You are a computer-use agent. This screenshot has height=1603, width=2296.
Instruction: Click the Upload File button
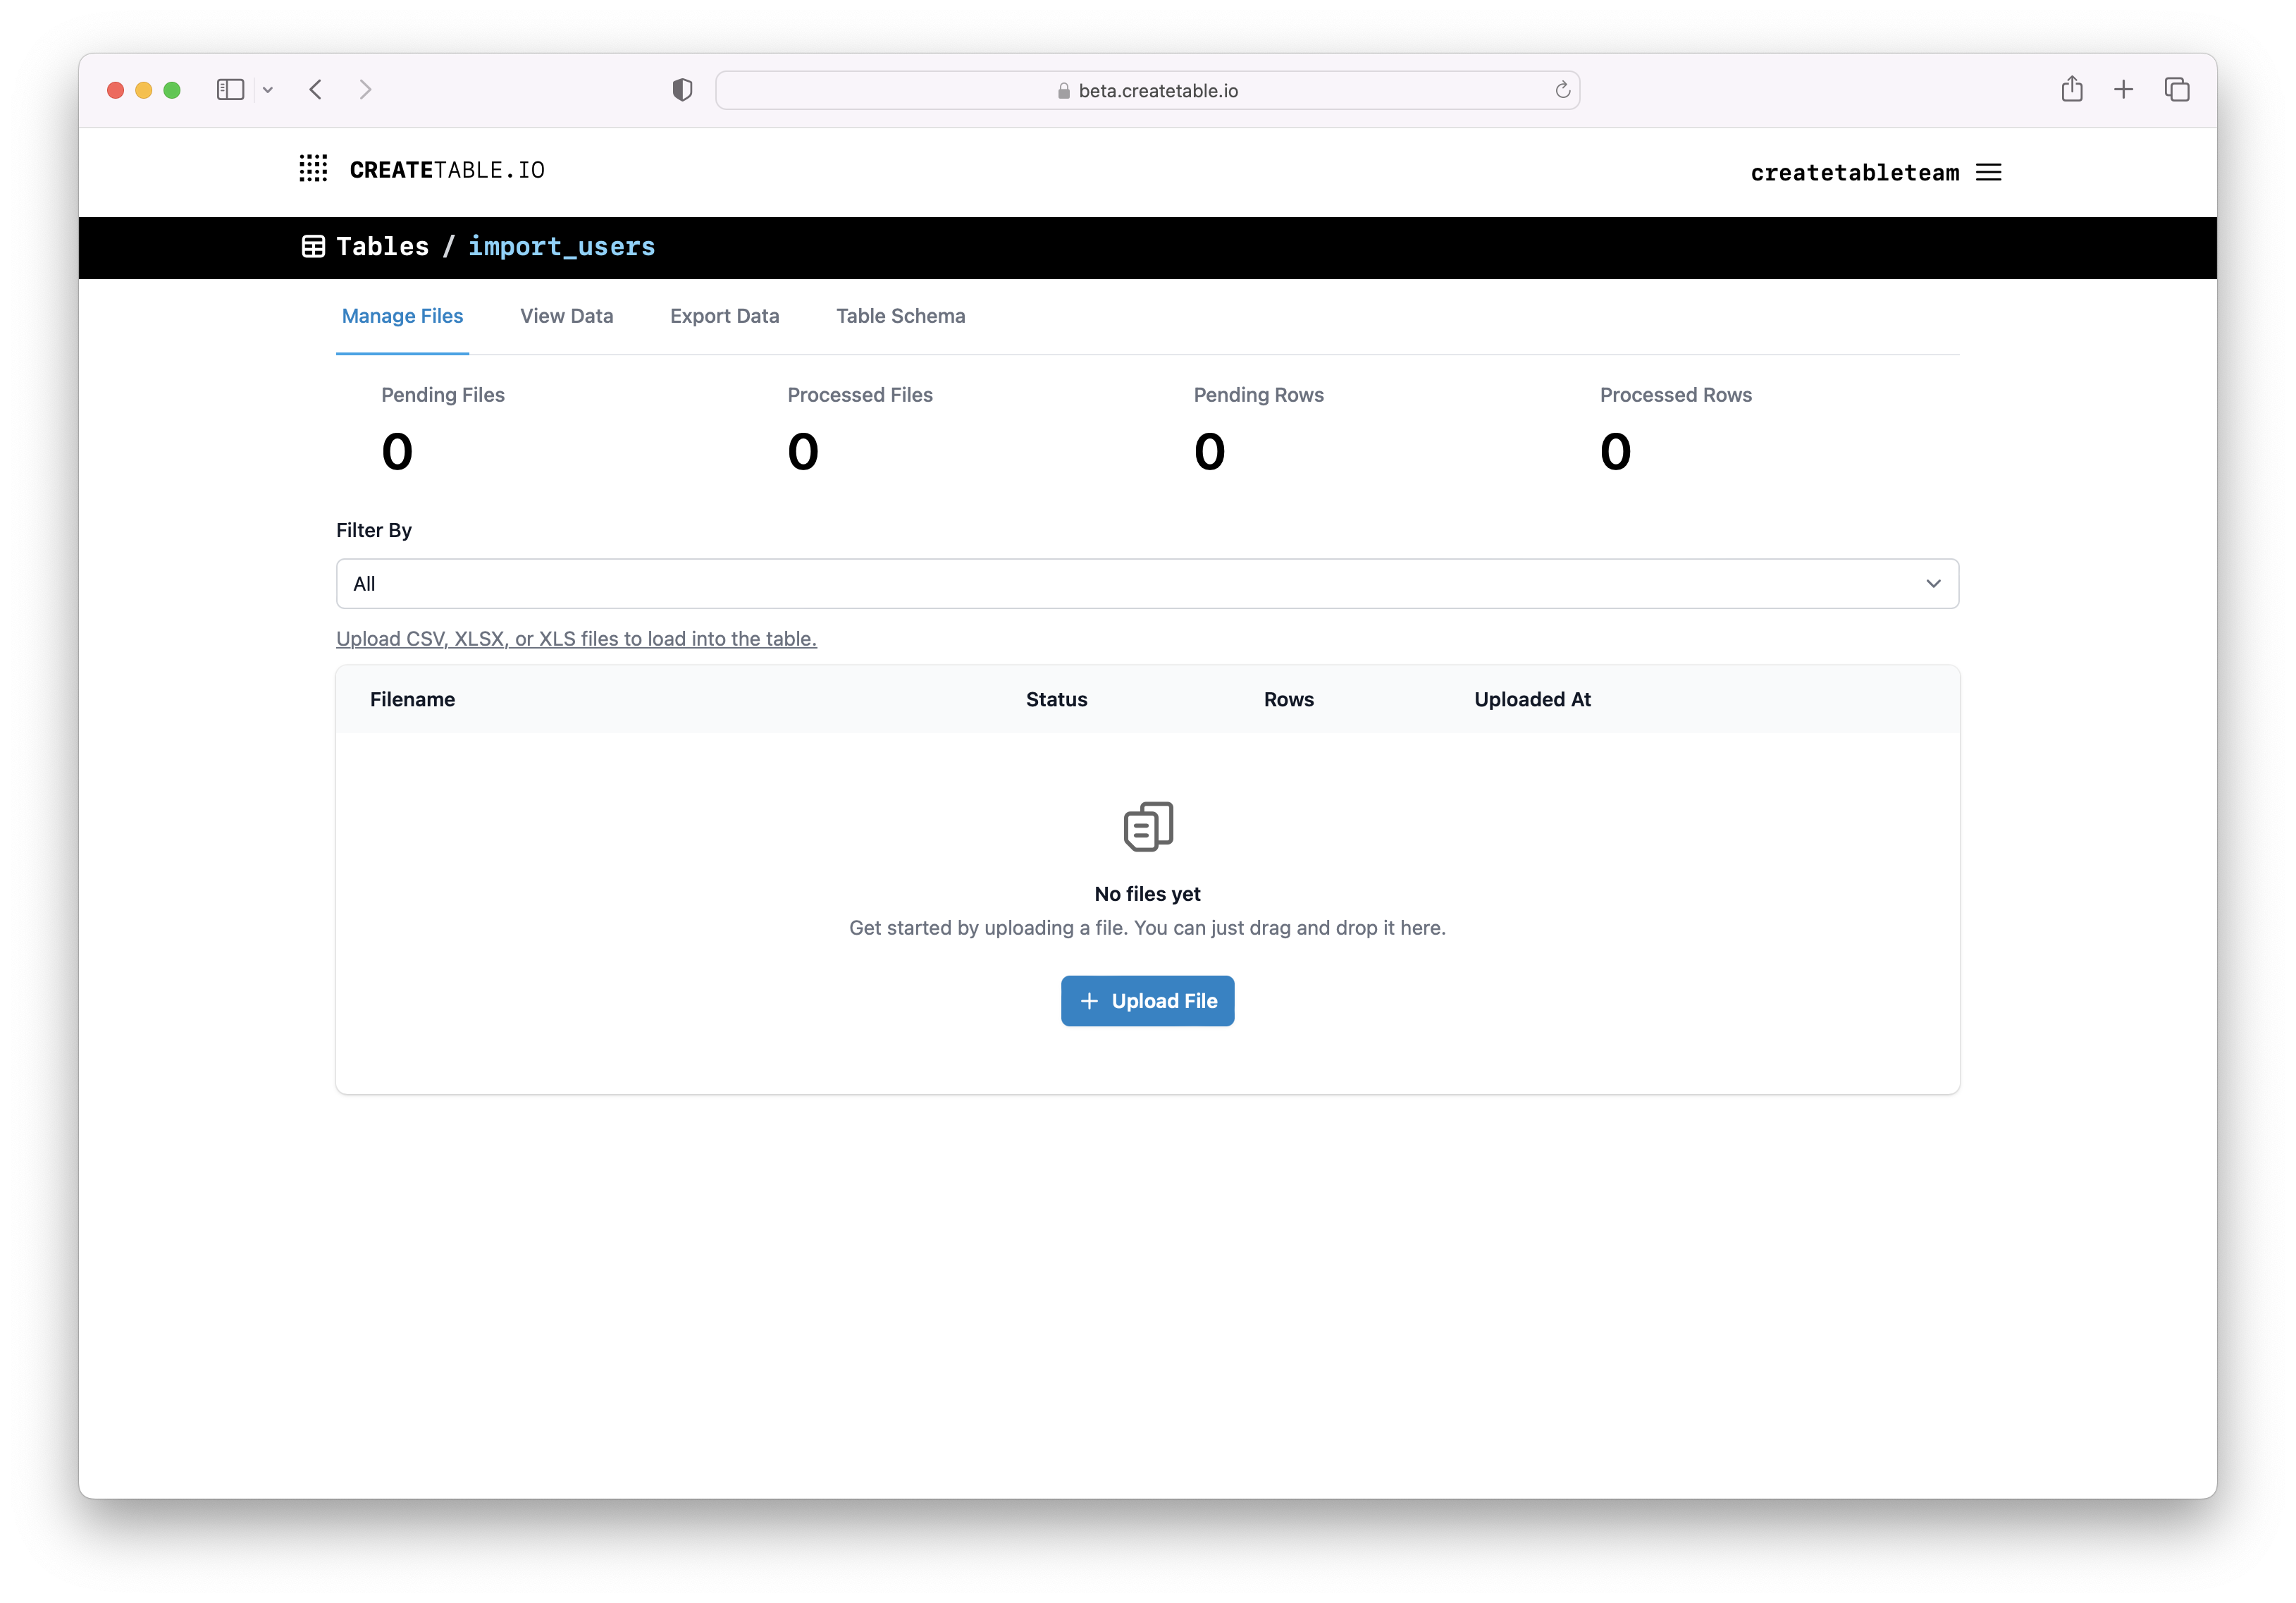(1147, 1001)
